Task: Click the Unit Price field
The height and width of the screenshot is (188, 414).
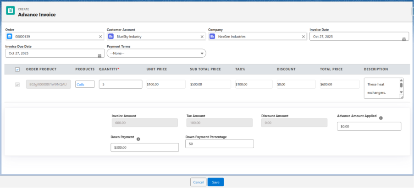Action: coord(166,85)
